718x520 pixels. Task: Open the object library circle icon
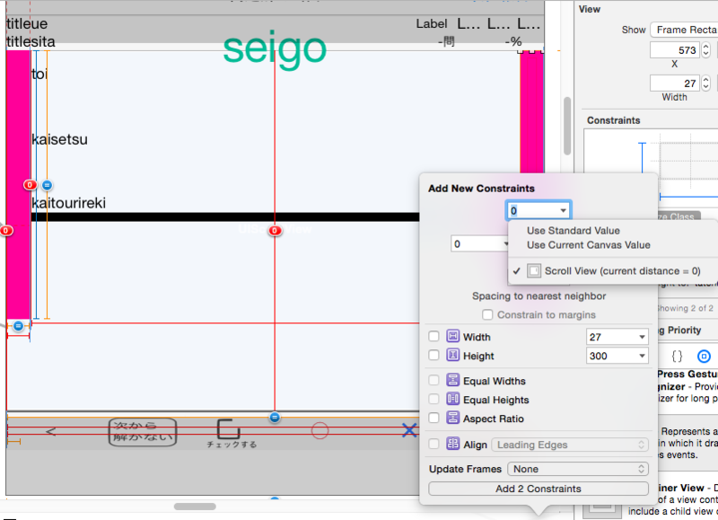pos(704,356)
